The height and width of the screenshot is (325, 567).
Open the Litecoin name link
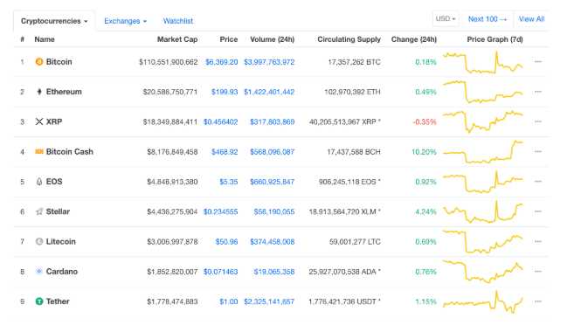61,241
